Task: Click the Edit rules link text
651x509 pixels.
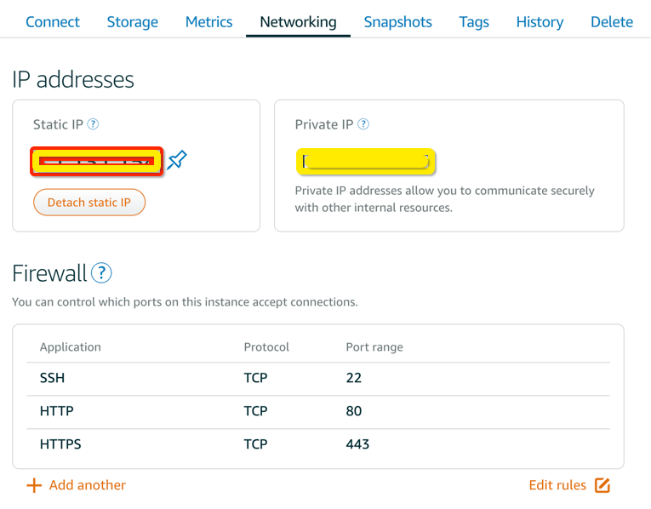Action: tap(557, 485)
